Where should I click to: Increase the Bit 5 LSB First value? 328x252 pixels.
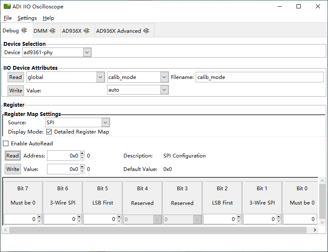pos(119,217)
